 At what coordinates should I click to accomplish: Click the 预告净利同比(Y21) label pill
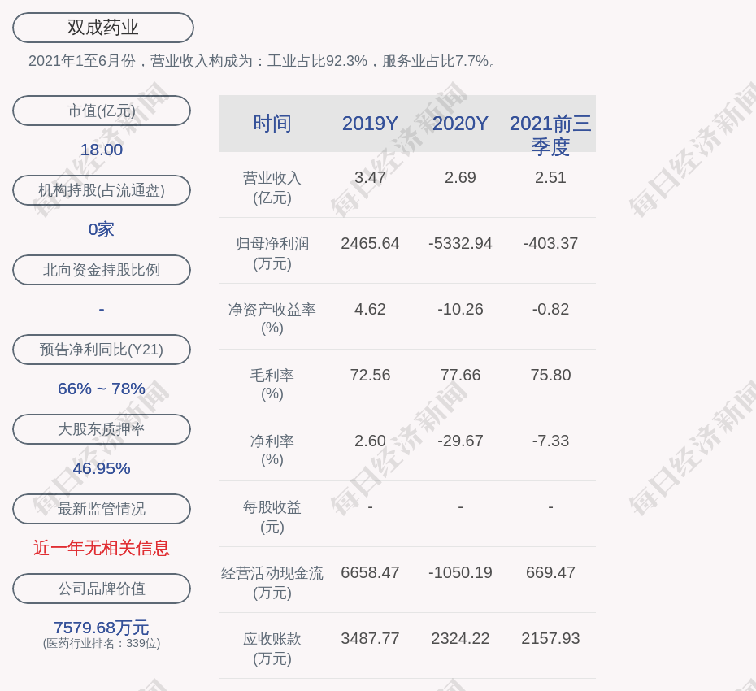(102, 349)
